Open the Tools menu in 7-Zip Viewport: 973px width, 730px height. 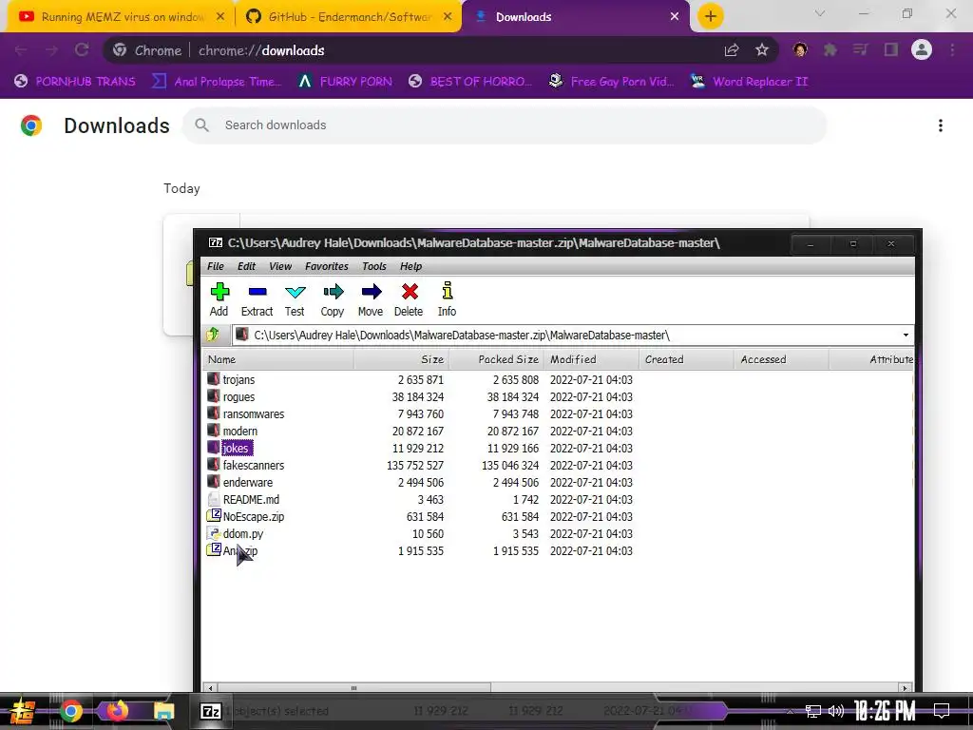point(374,266)
